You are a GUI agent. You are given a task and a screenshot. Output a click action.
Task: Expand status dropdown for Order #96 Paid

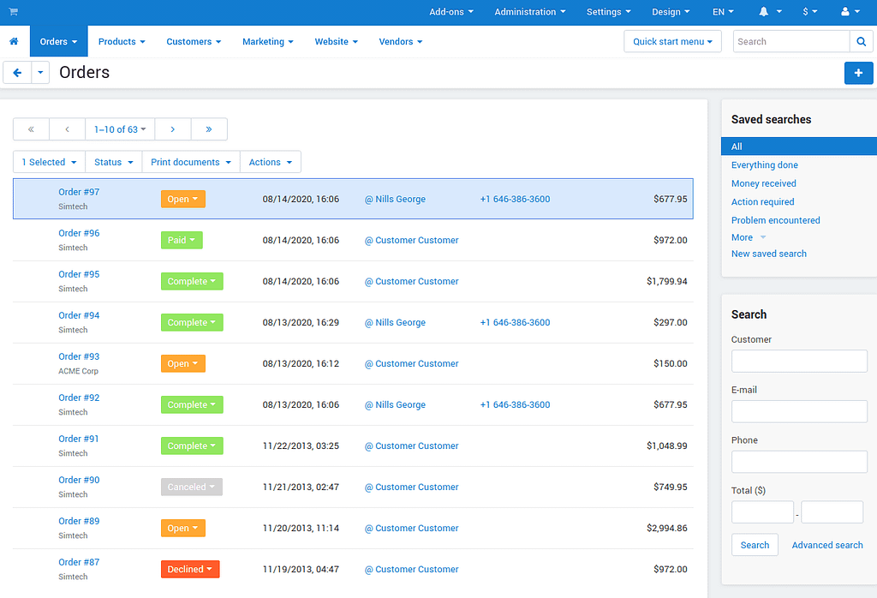click(x=182, y=240)
